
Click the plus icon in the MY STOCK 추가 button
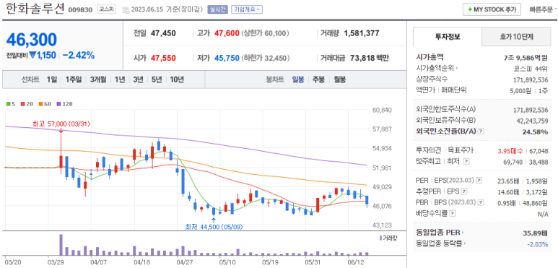[470, 9]
